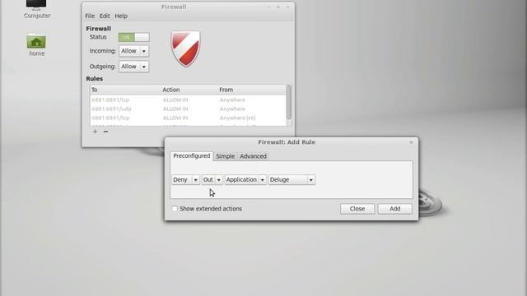This screenshot has height=296, width=527.
Task: Click the To column header
Action: [126, 90]
